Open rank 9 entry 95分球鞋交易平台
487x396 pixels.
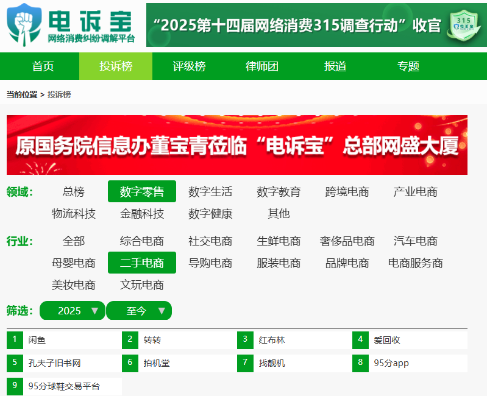[64, 386]
